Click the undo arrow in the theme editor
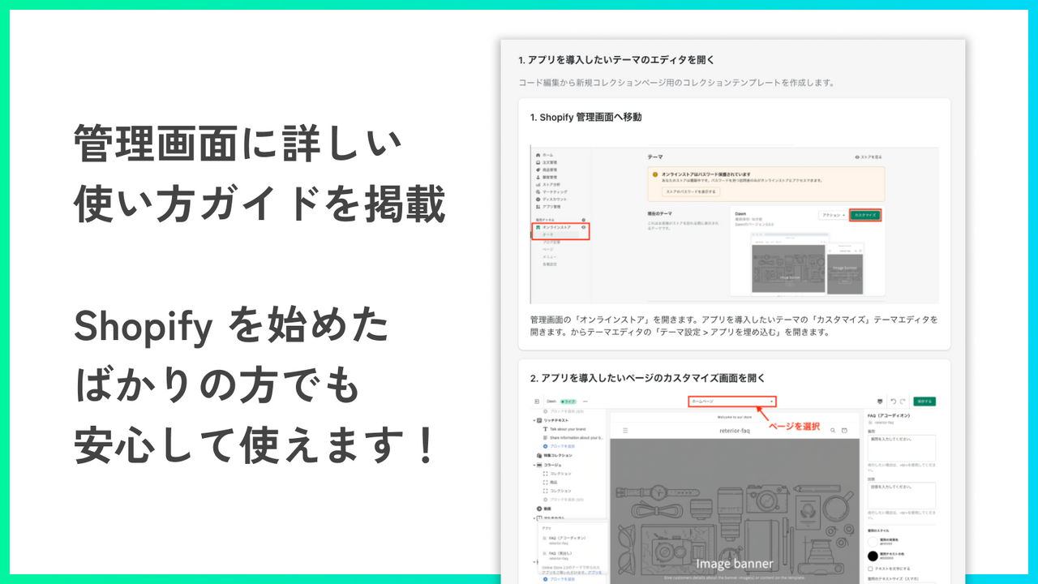The width and height of the screenshot is (1038, 584). click(x=894, y=401)
